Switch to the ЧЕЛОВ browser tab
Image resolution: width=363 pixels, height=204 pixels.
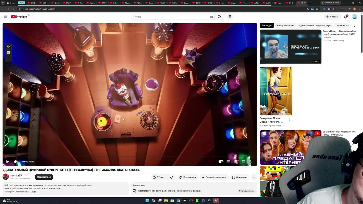[161, 3]
